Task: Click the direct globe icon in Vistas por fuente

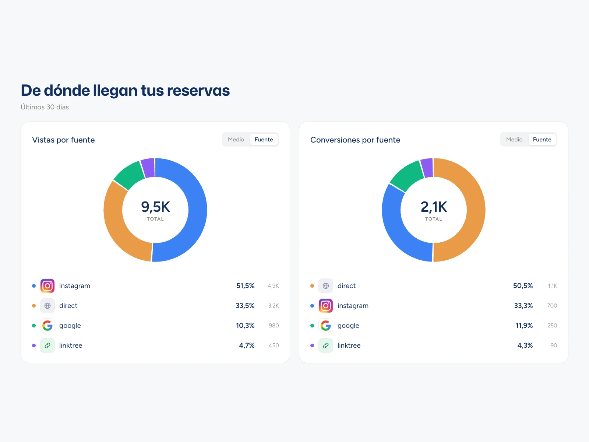Action: 47,306
